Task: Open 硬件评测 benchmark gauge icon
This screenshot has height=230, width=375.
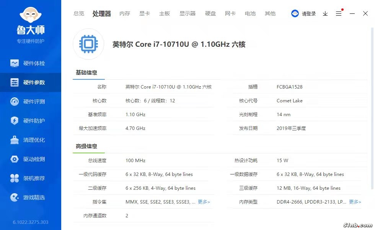Action: [15, 102]
